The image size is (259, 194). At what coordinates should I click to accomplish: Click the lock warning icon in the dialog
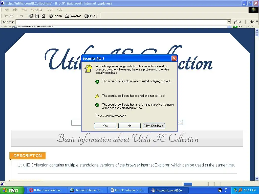[x=88, y=68]
